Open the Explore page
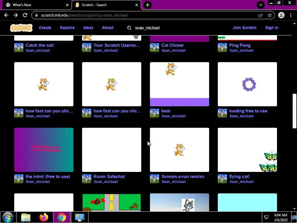This screenshot has height=223, width=297. point(67,28)
